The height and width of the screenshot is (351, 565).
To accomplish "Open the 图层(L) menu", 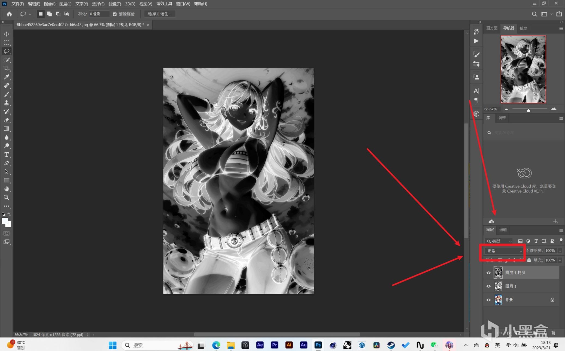I will pos(65,4).
